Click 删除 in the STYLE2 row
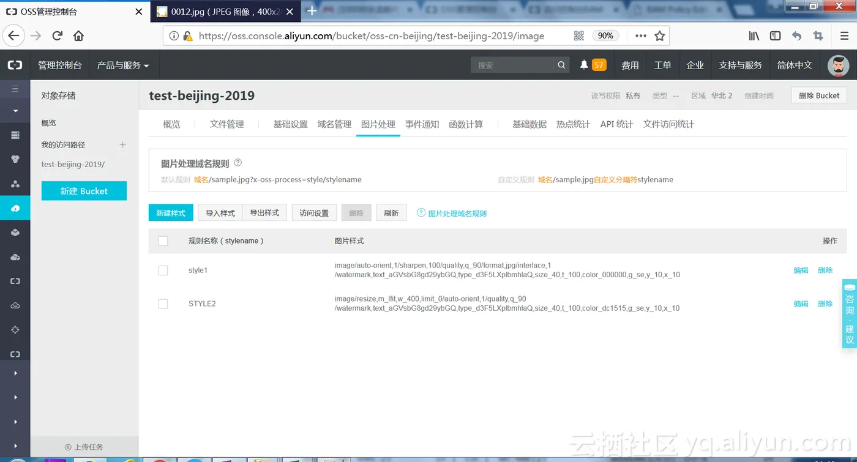 (x=825, y=304)
